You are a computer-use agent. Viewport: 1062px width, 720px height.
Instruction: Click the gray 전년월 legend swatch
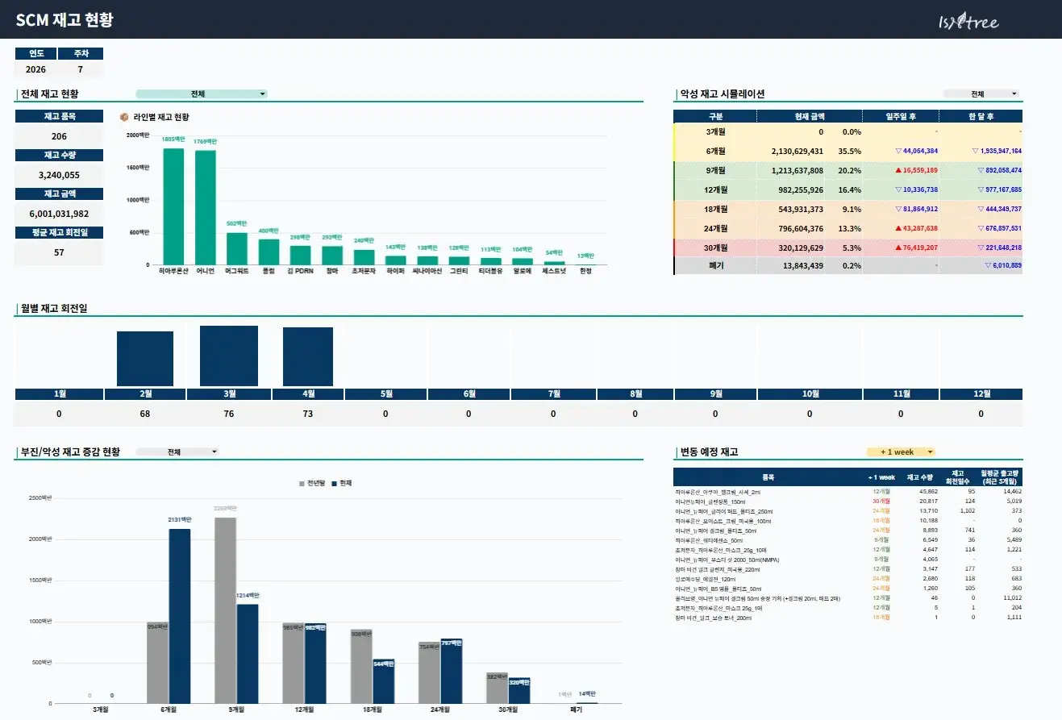(x=302, y=484)
